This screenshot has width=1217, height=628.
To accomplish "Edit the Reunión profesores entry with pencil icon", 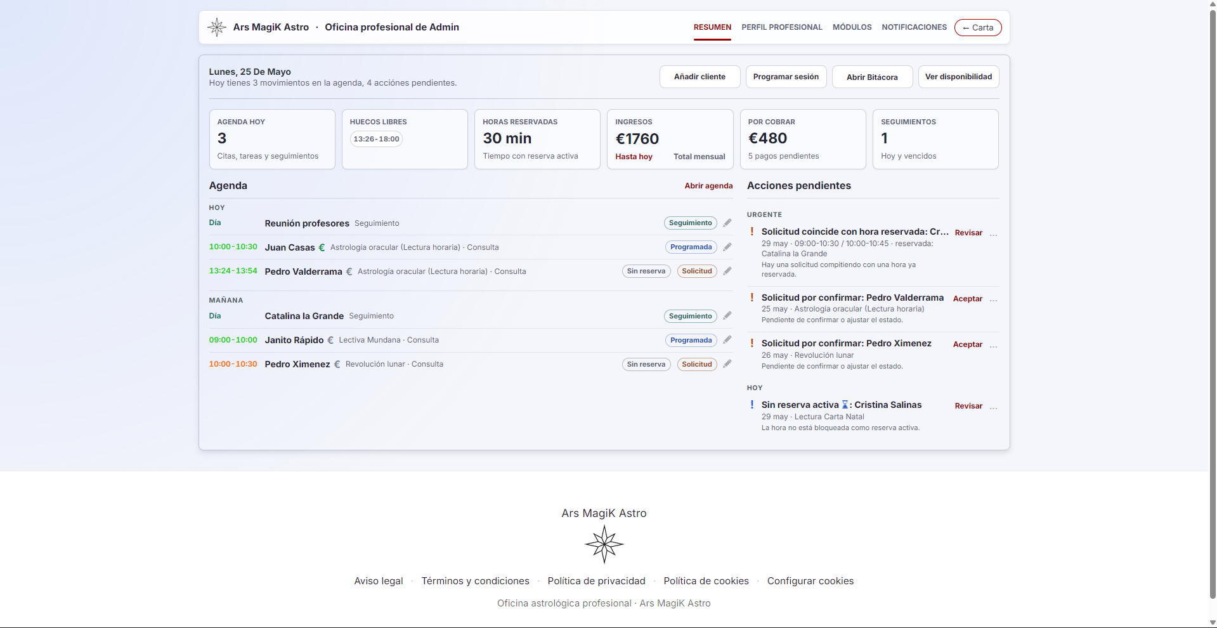I will (727, 223).
